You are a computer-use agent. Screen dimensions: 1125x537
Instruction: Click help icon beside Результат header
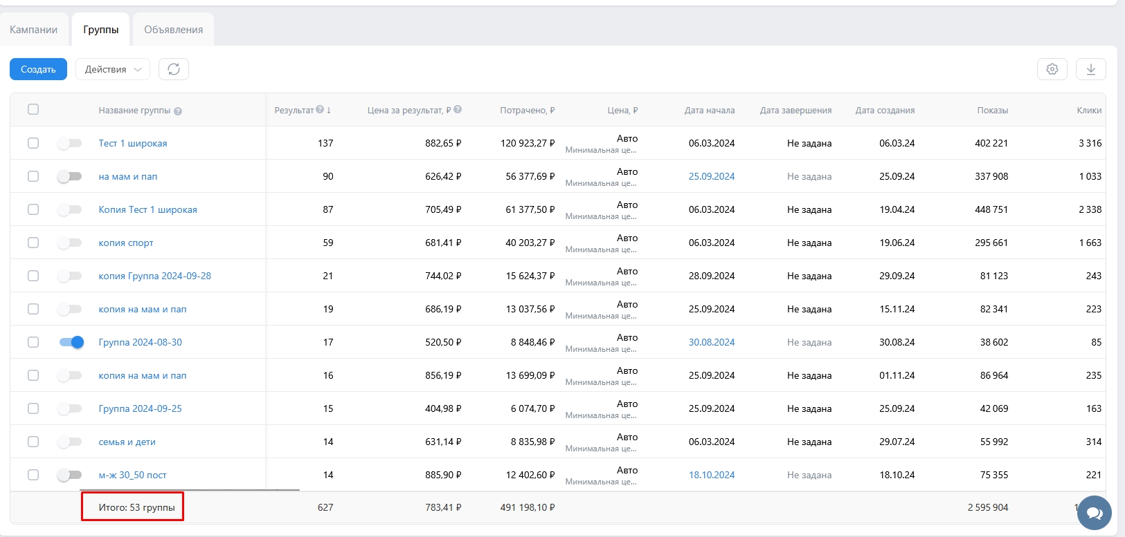point(320,110)
